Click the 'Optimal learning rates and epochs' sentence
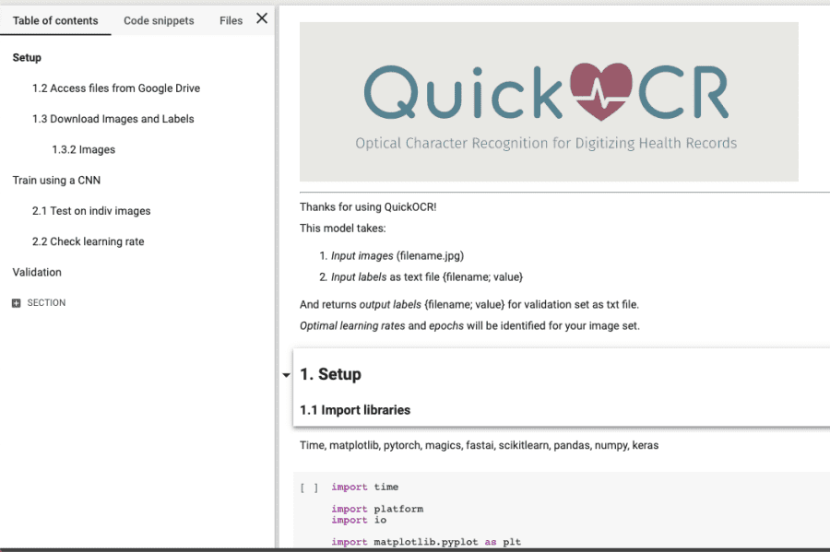Image resolution: width=830 pixels, height=552 pixels. click(469, 325)
